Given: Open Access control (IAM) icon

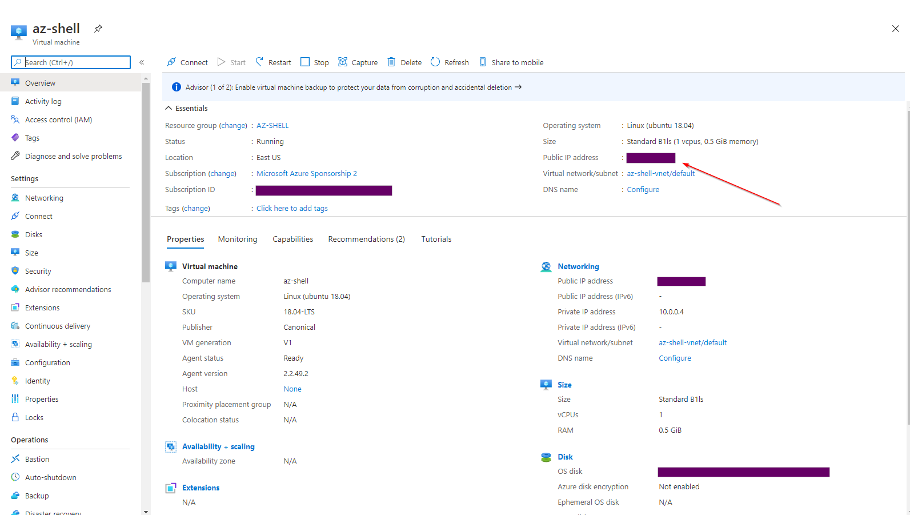Looking at the screenshot, I should click(x=15, y=119).
